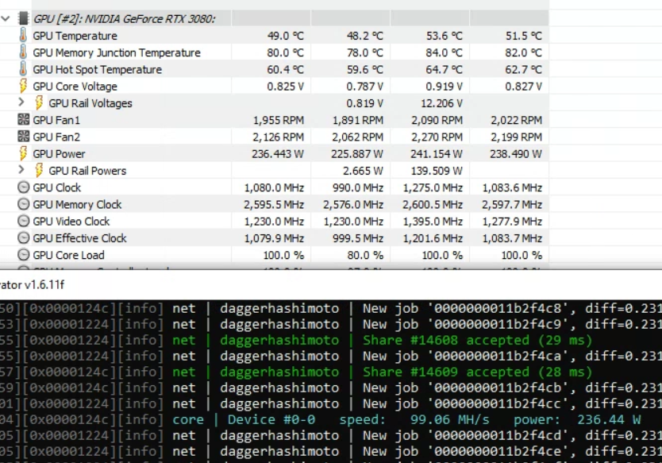Select the GPU Fan1 label
This screenshot has height=463, width=662.
[56, 121]
